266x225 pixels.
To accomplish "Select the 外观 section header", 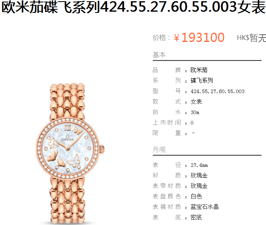I will (159, 150).
